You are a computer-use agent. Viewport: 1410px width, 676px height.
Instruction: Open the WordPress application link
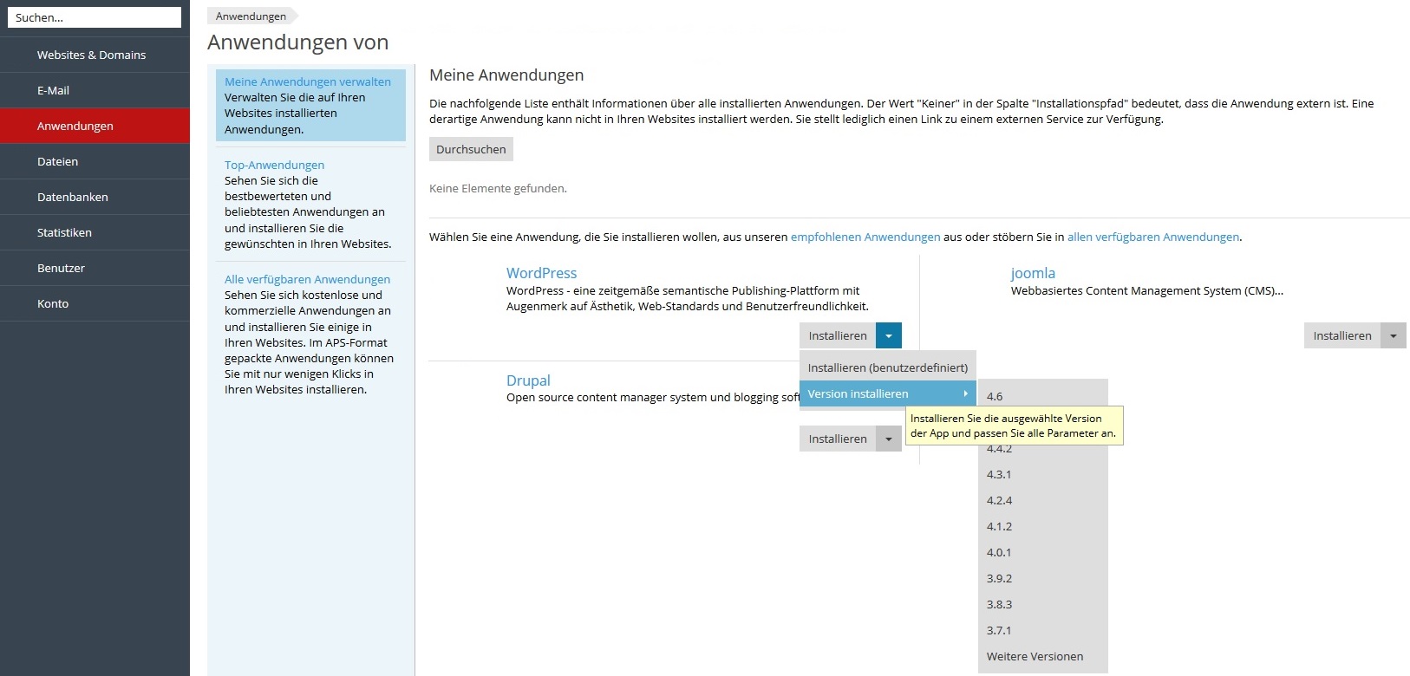[x=541, y=273]
